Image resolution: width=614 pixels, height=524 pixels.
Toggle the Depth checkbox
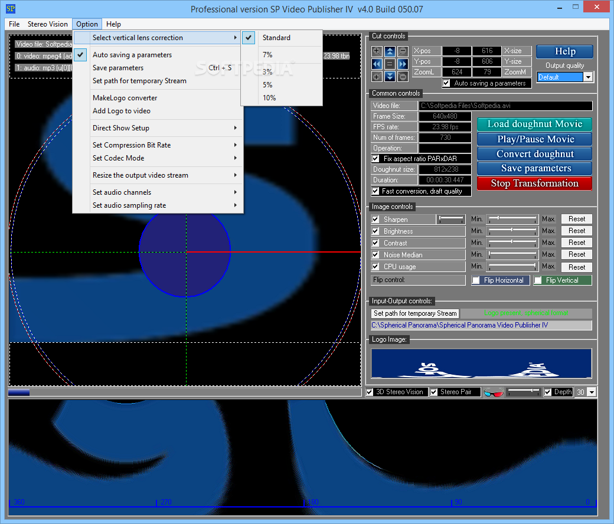pos(548,392)
